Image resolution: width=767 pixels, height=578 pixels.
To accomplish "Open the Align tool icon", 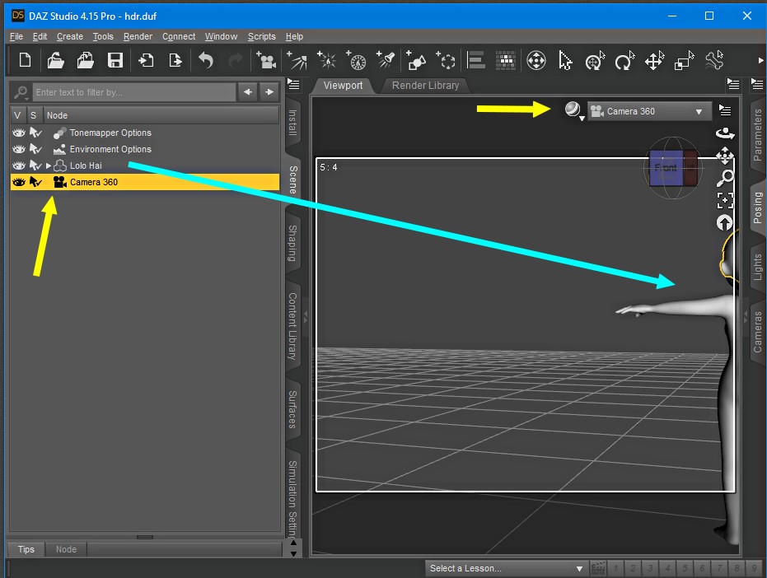I will pos(475,61).
